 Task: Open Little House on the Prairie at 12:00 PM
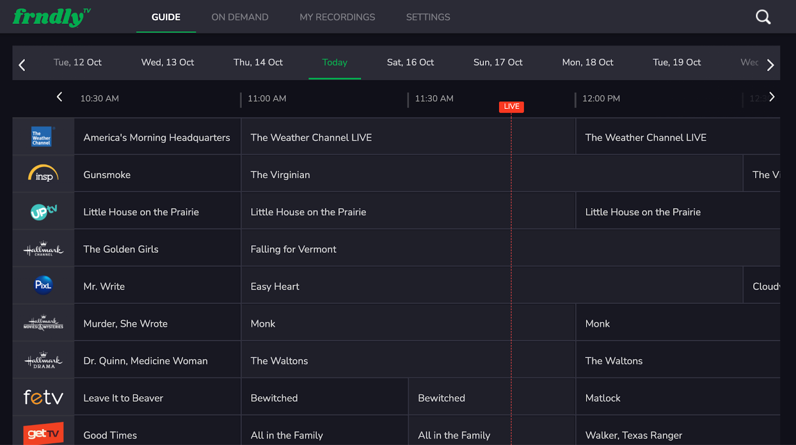678,212
